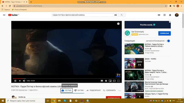This screenshot has width=184, height=103.
Task: Open a new browser tab
Action: pos(31,2)
